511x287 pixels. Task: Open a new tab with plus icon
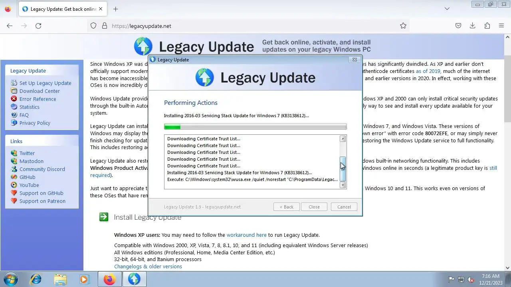pyautogui.click(x=115, y=9)
